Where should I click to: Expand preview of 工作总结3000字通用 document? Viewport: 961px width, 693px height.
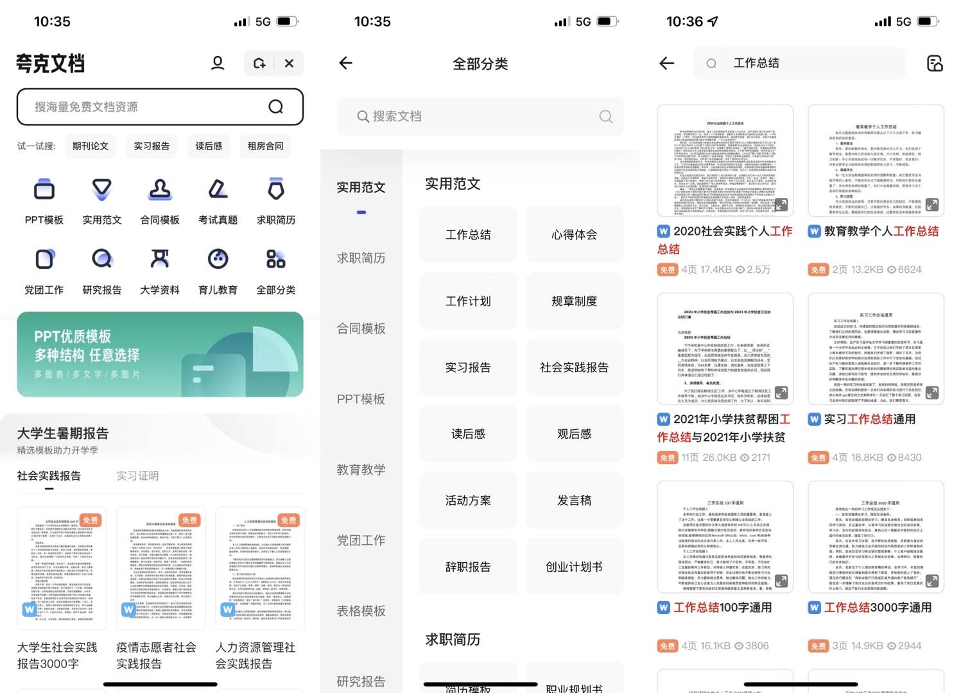click(x=933, y=581)
